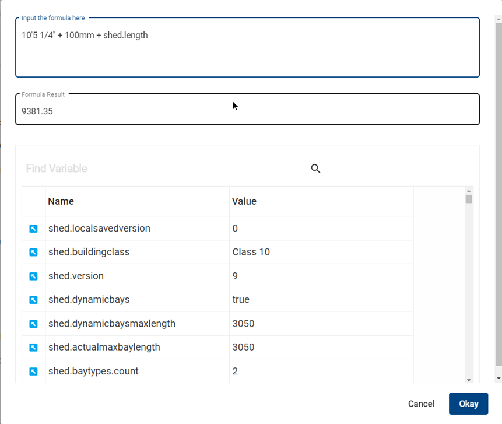
Task: Select the shed.dynamicbaysmaxlength name cell
Action: 138,324
